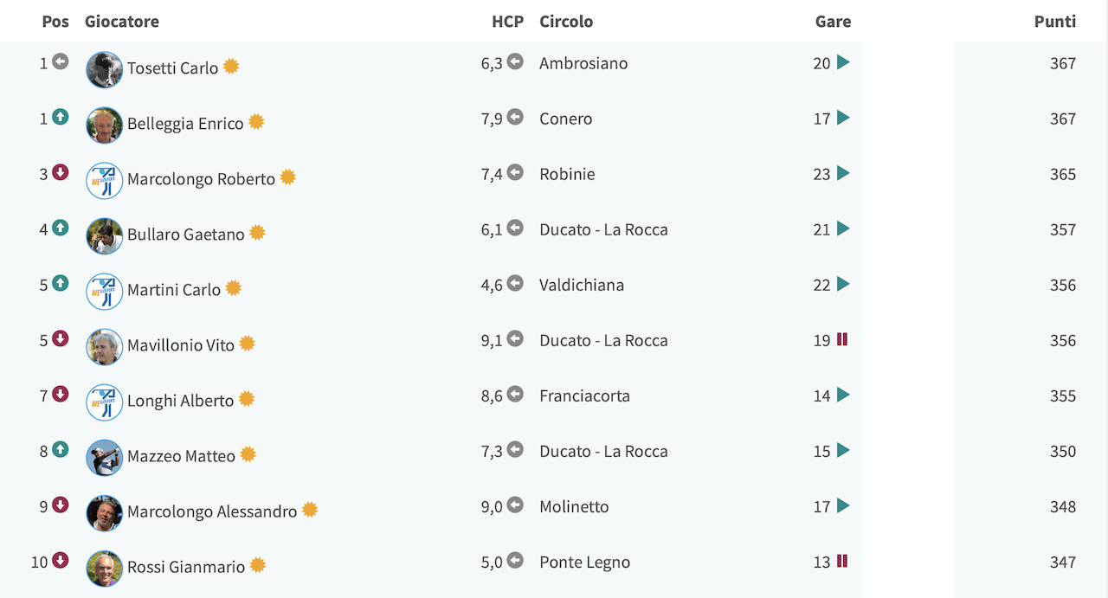Click the Giocatore column header

pyautogui.click(x=122, y=22)
